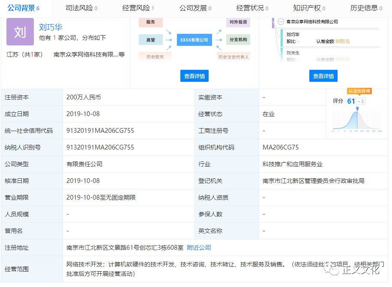Click the 参保人数 label cell
392x287 pixels.
[227, 214]
